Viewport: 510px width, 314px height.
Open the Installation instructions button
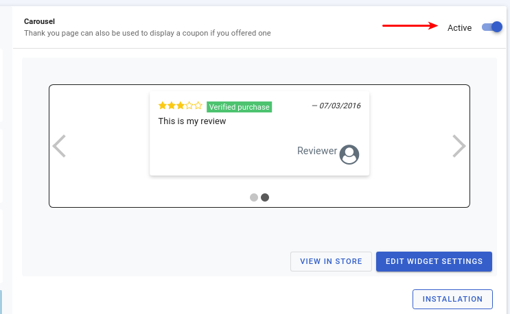[452, 299]
